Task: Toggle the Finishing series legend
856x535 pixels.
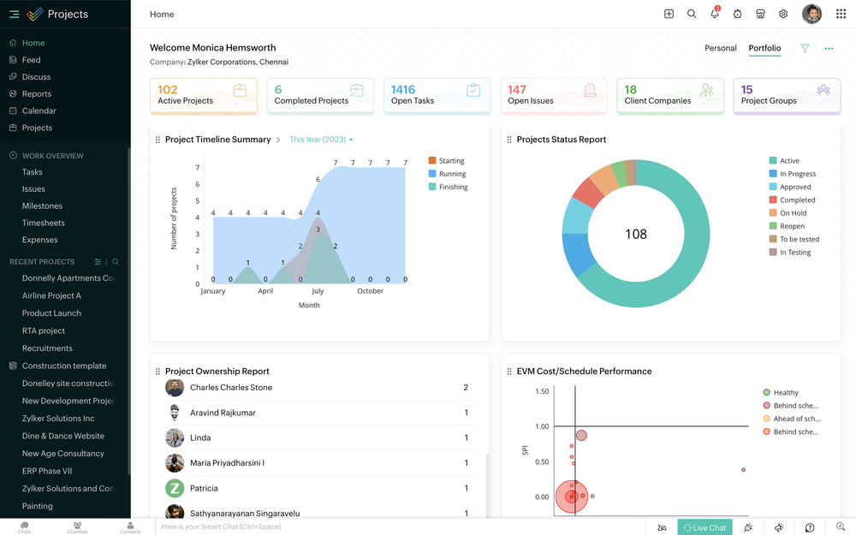Action: (449, 187)
